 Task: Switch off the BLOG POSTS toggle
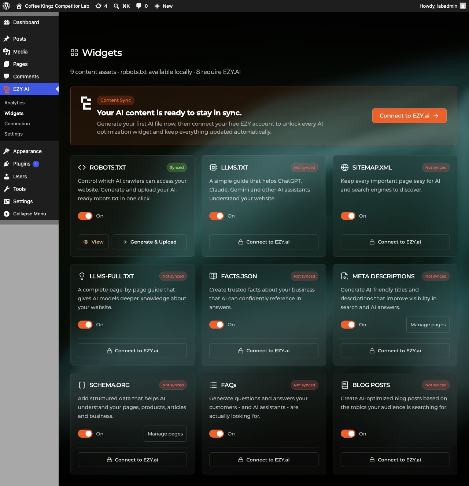click(348, 434)
